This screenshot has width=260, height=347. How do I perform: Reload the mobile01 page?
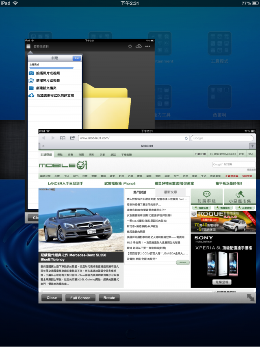(186, 138)
